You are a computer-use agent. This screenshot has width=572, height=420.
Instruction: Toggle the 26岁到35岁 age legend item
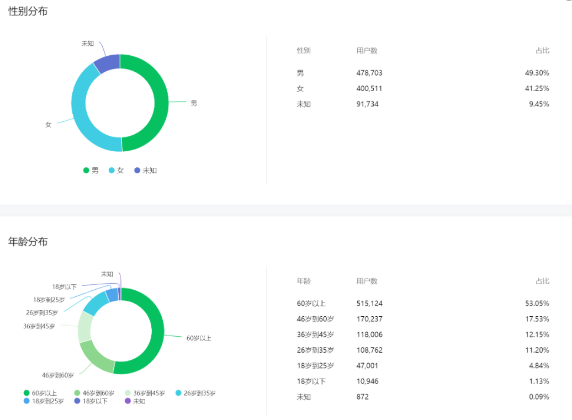[x=196, y=393]
